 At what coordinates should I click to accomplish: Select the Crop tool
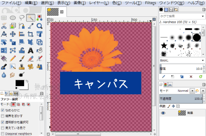tap(31, 34)
